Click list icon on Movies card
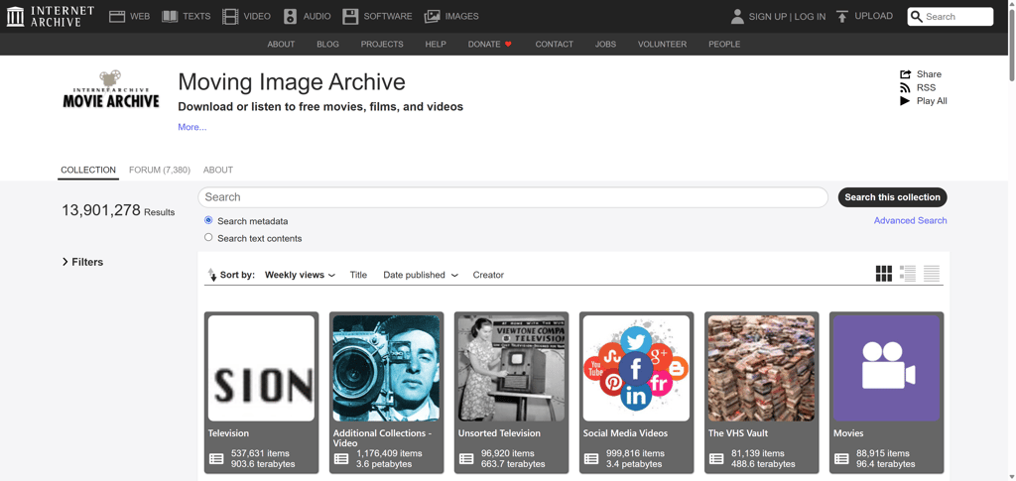Image resolution: width=1016 pixels, height=481 pixels. 841,458
